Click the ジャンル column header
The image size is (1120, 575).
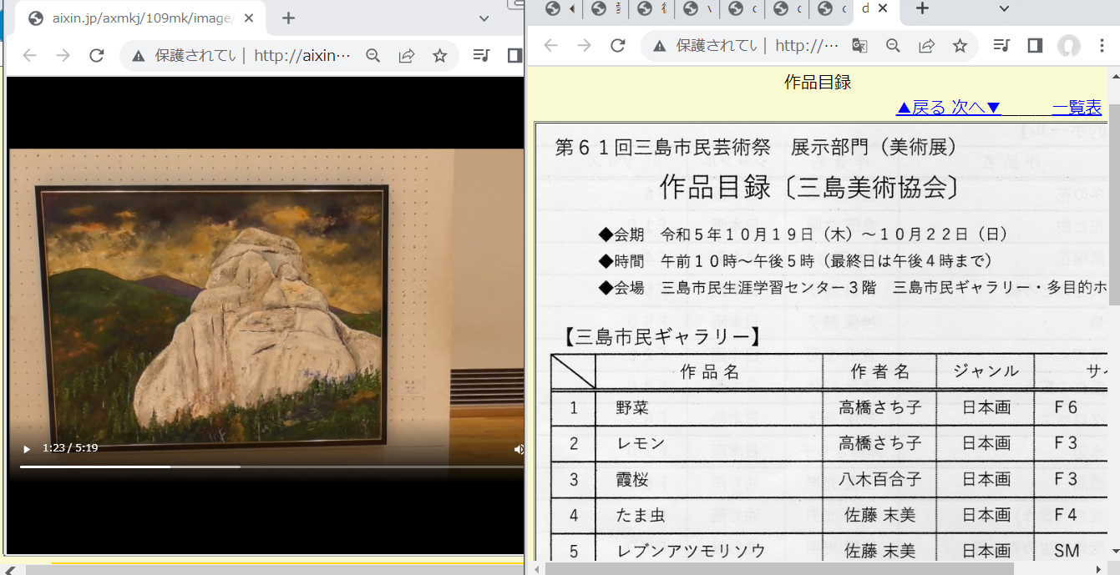[986, 371]
